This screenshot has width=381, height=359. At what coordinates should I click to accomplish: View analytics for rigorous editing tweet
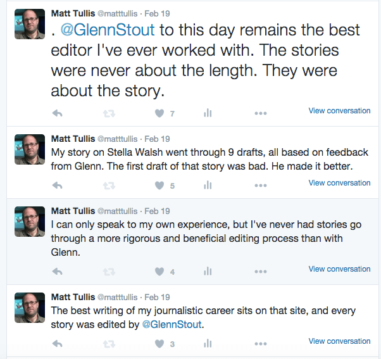[x=207, y=272]
